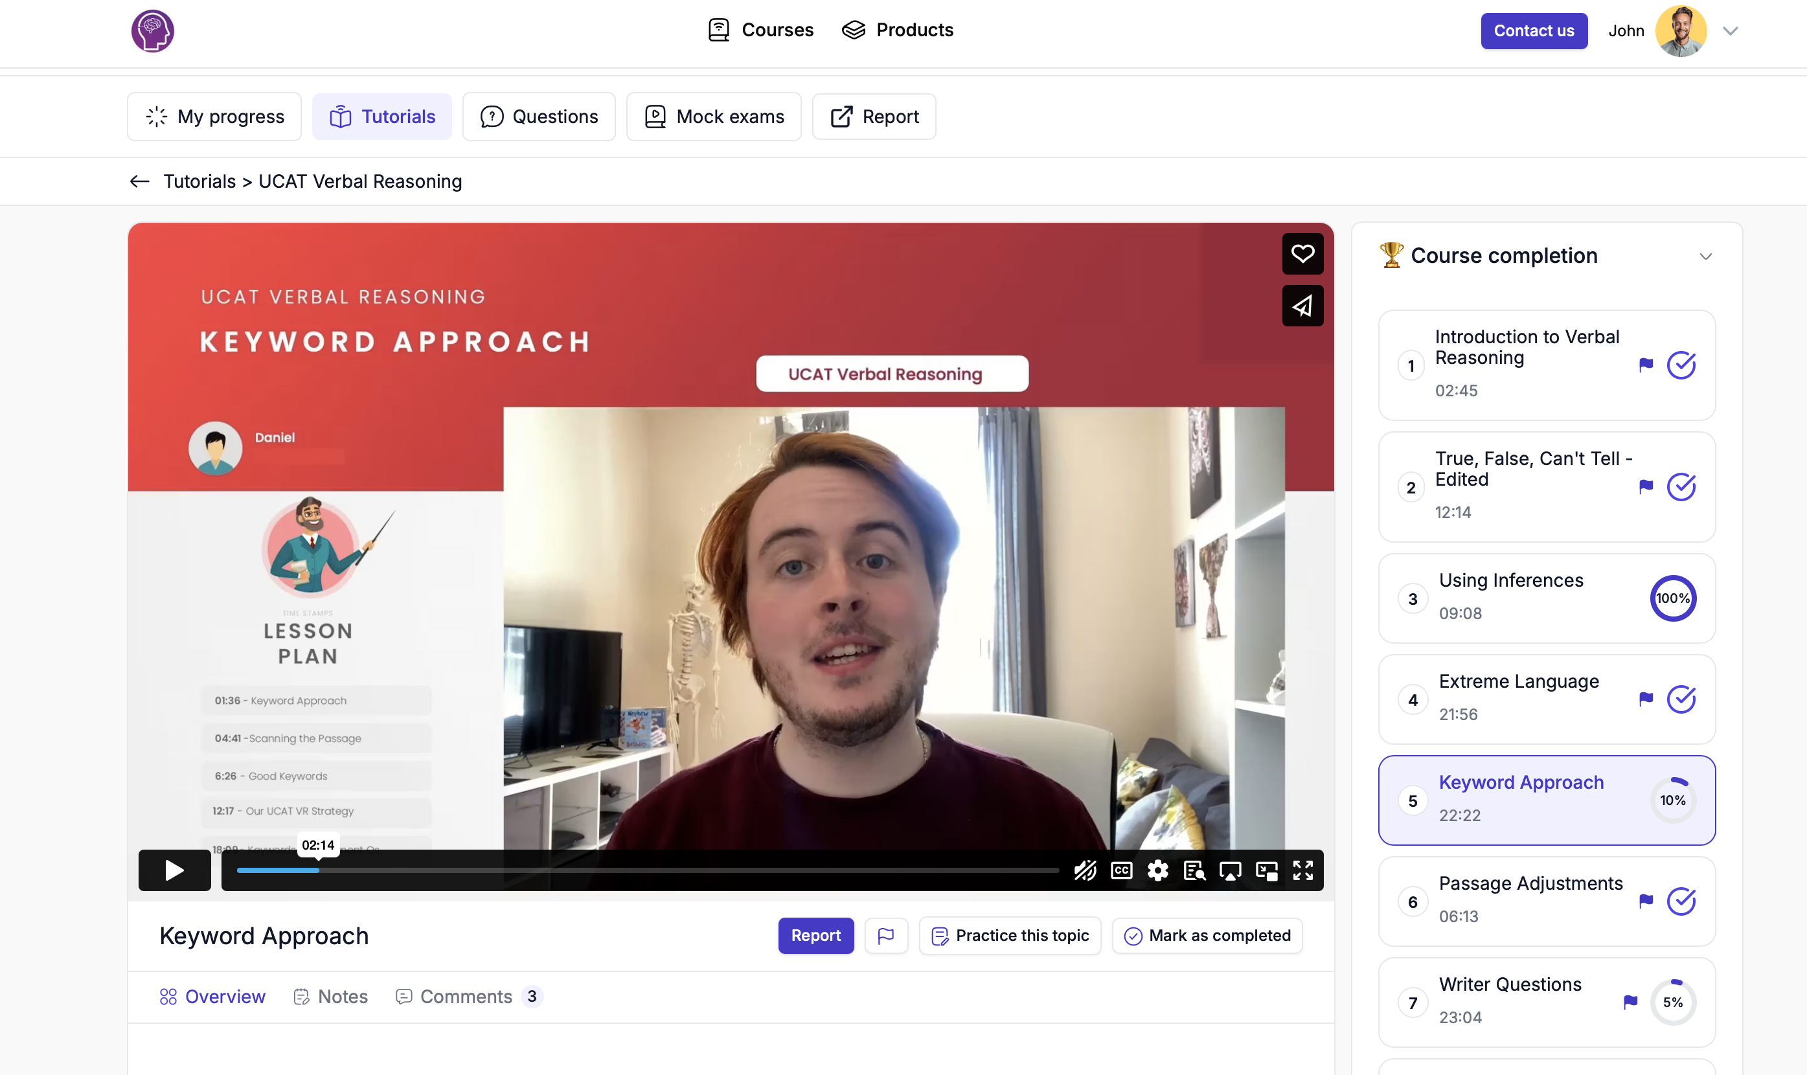Open the Mock exams tab
Image resolution: width=1807 pixels, height=1075 pixels.
713,117
